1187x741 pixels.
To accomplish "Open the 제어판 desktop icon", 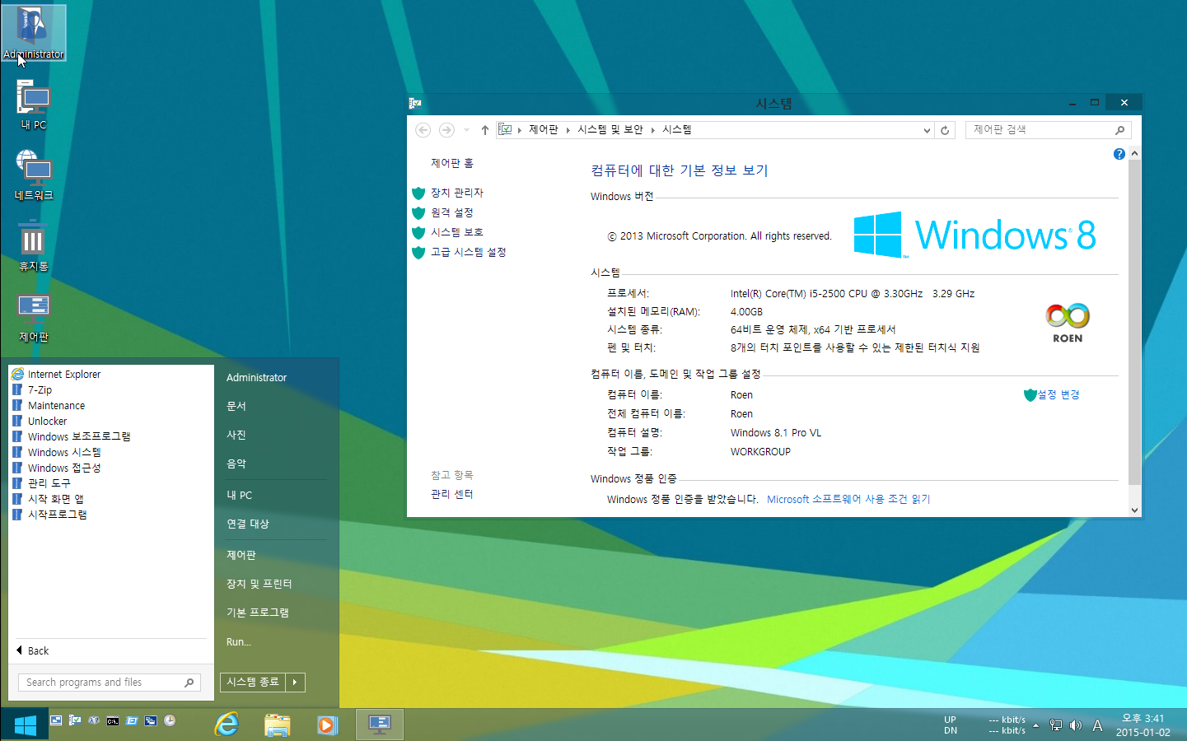I will point(33,317).
